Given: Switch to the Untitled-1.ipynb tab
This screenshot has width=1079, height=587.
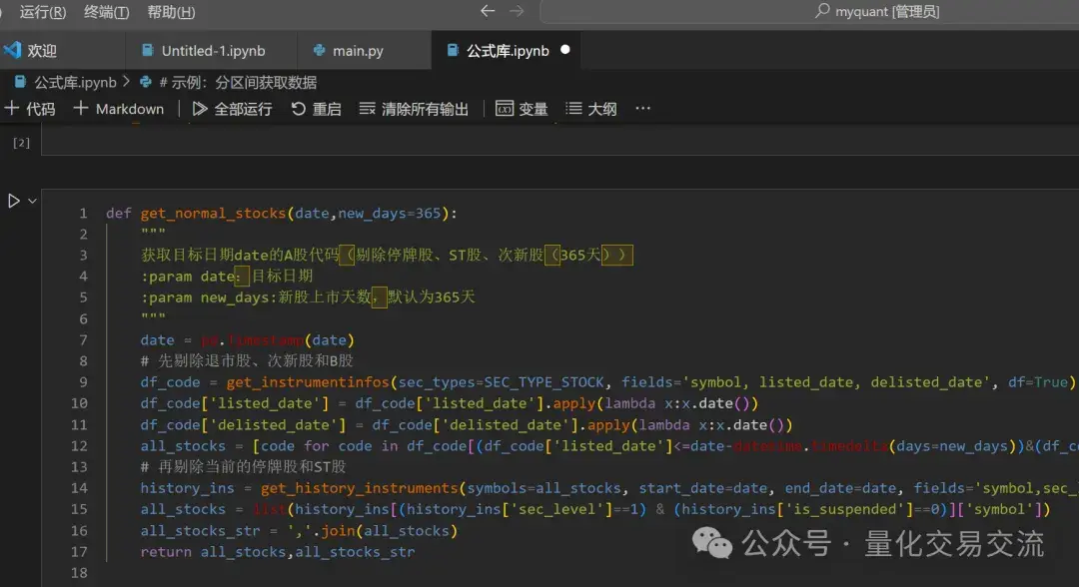Looking at the screenshot, I should (x=211, y=50).
